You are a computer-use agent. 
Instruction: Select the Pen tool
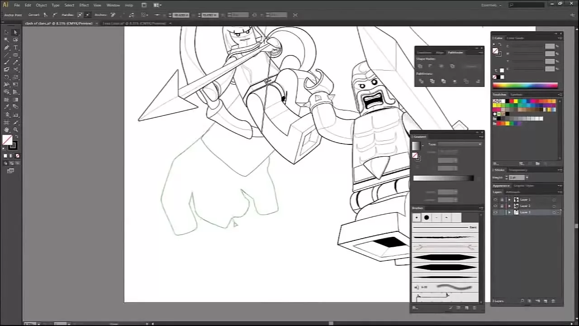point(6,47)
